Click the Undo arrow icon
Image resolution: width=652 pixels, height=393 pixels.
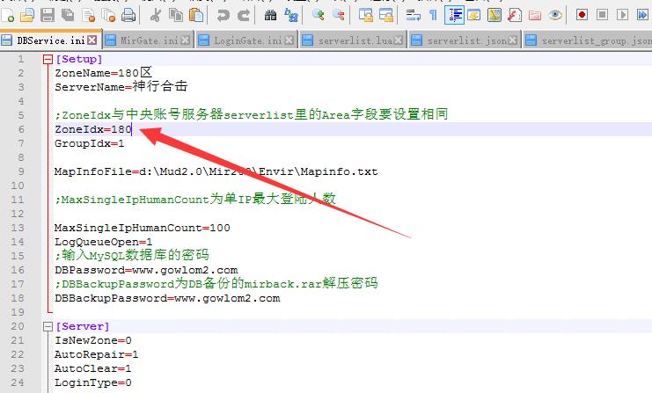[223, 15]
